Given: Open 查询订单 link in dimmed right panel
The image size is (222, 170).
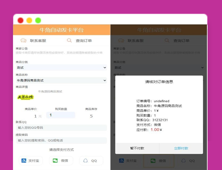Looking at the screenshot, I should click(181, 41).
